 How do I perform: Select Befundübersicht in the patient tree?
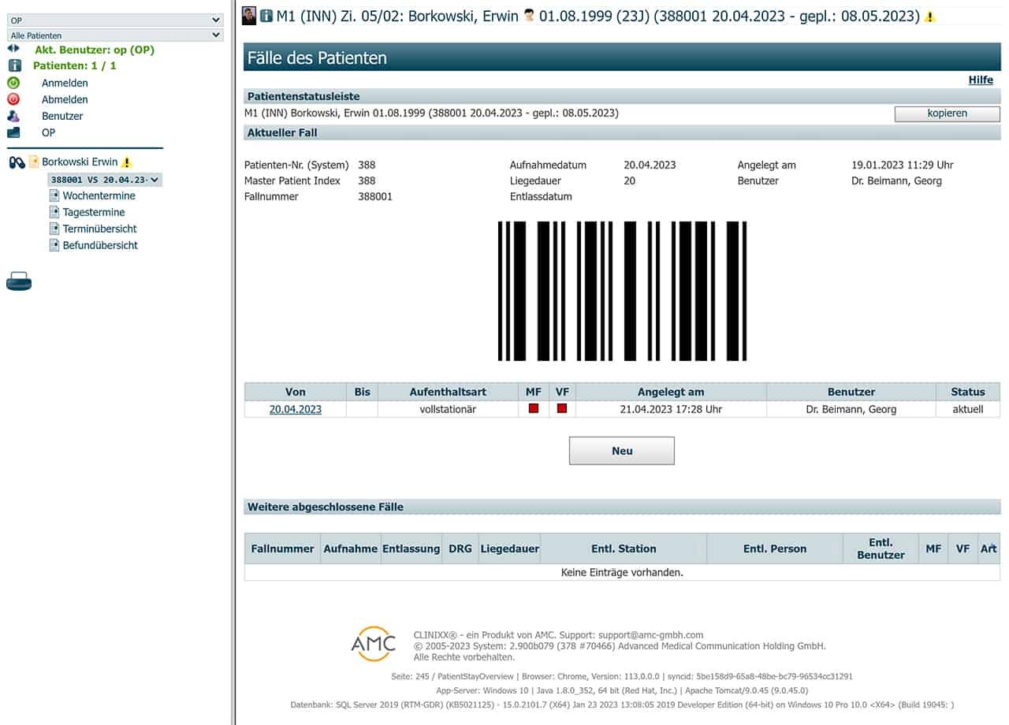point(100,245)
